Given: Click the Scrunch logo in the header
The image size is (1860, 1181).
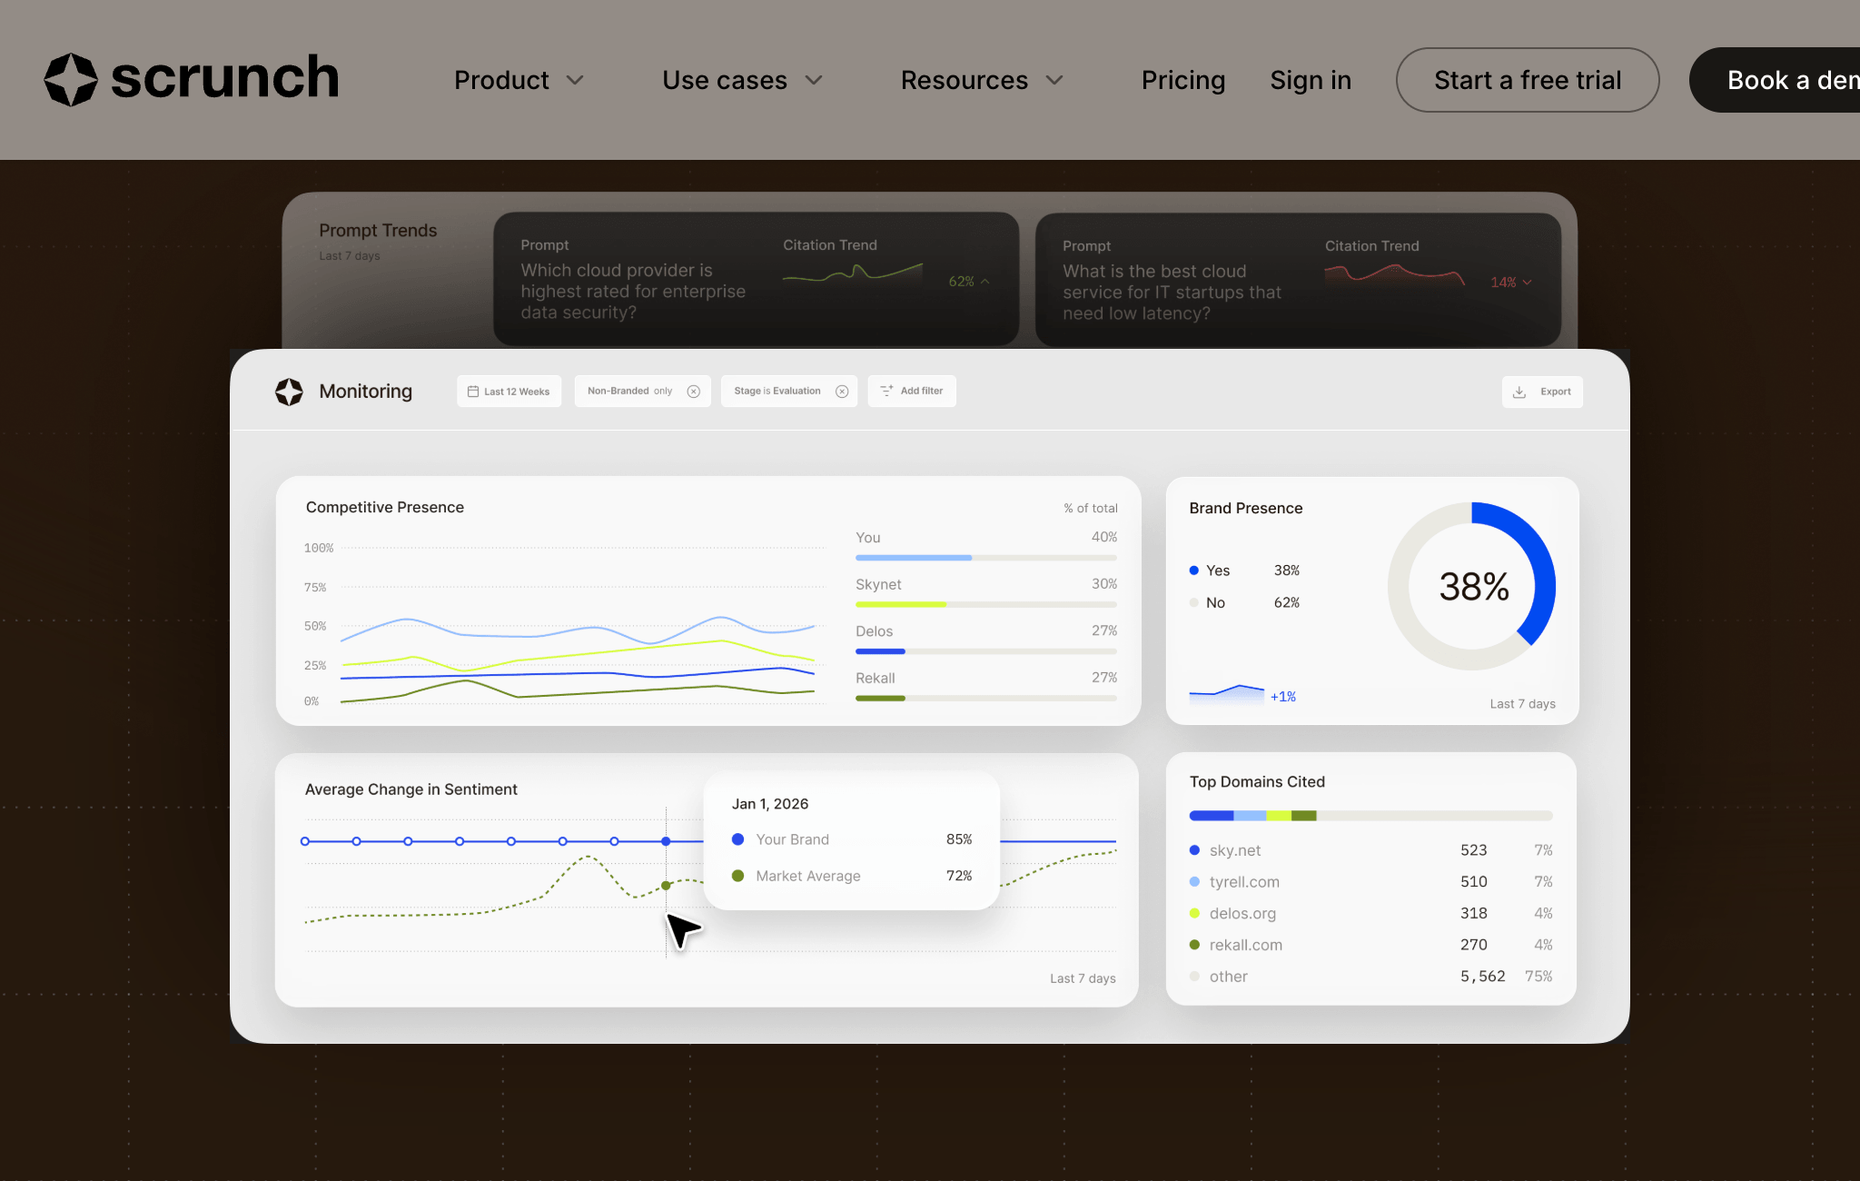Looking at the screenshot, I should 192,79.
